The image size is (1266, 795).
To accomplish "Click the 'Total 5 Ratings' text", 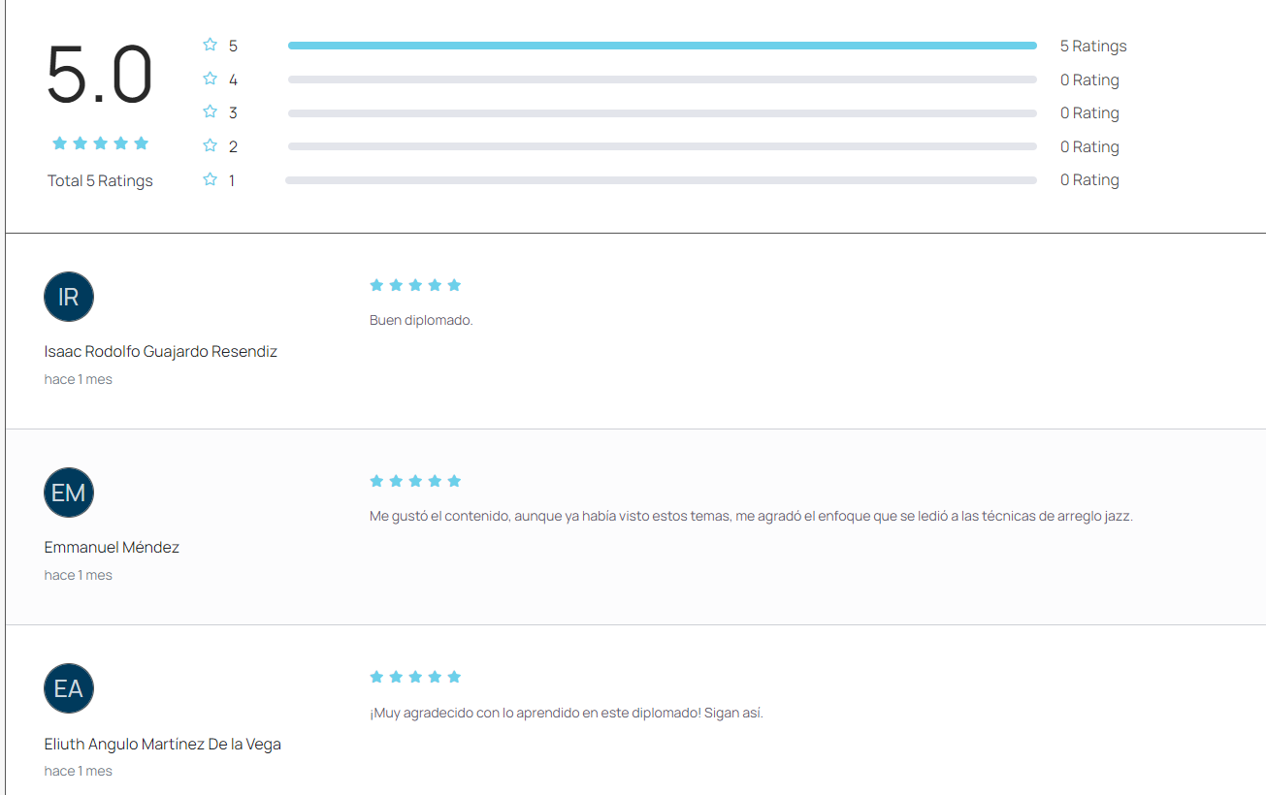I will point(100,180).
